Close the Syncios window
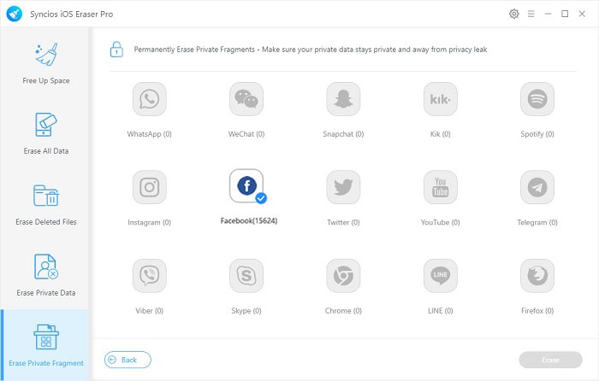The width and height of the screenshot is (599, 381). pyautogui.click(x=582, y=15)
